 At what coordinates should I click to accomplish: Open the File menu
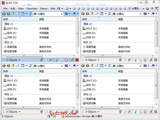tap(5, 9)
